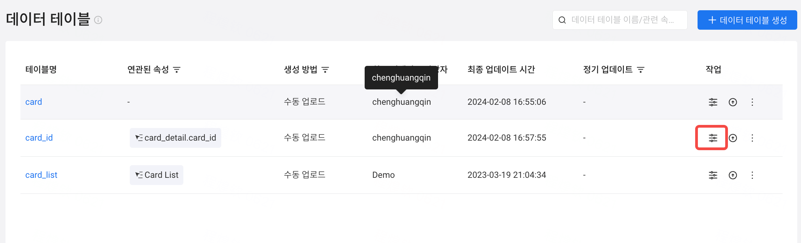Screen dimensions: 801x243
Task: Click upload icon in card_list row
Action: (733, 175)
